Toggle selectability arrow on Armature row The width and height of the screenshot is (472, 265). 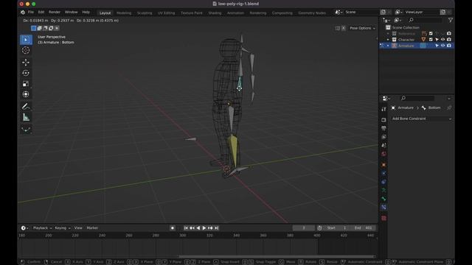point(437,46)
